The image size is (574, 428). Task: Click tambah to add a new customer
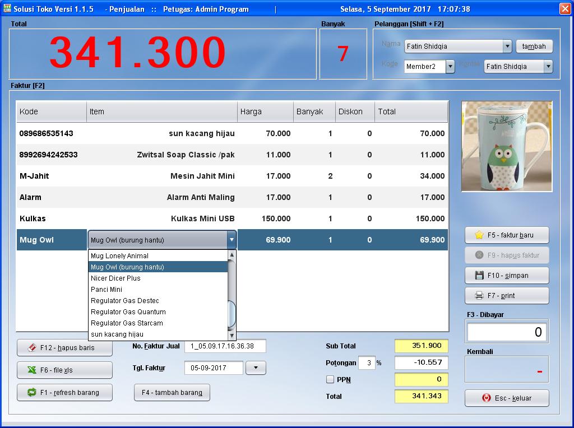(533, 46)
